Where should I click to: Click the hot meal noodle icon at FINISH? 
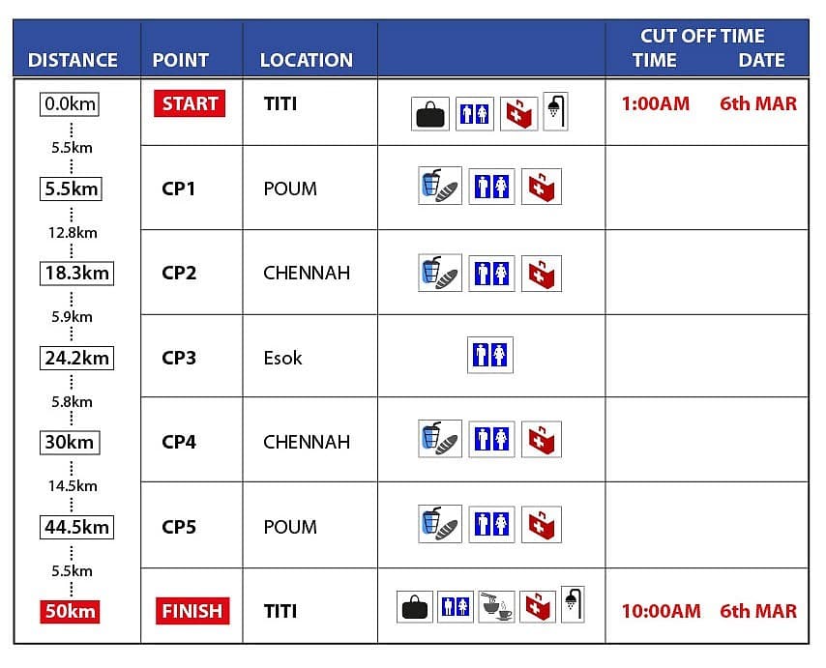(496, 607)
